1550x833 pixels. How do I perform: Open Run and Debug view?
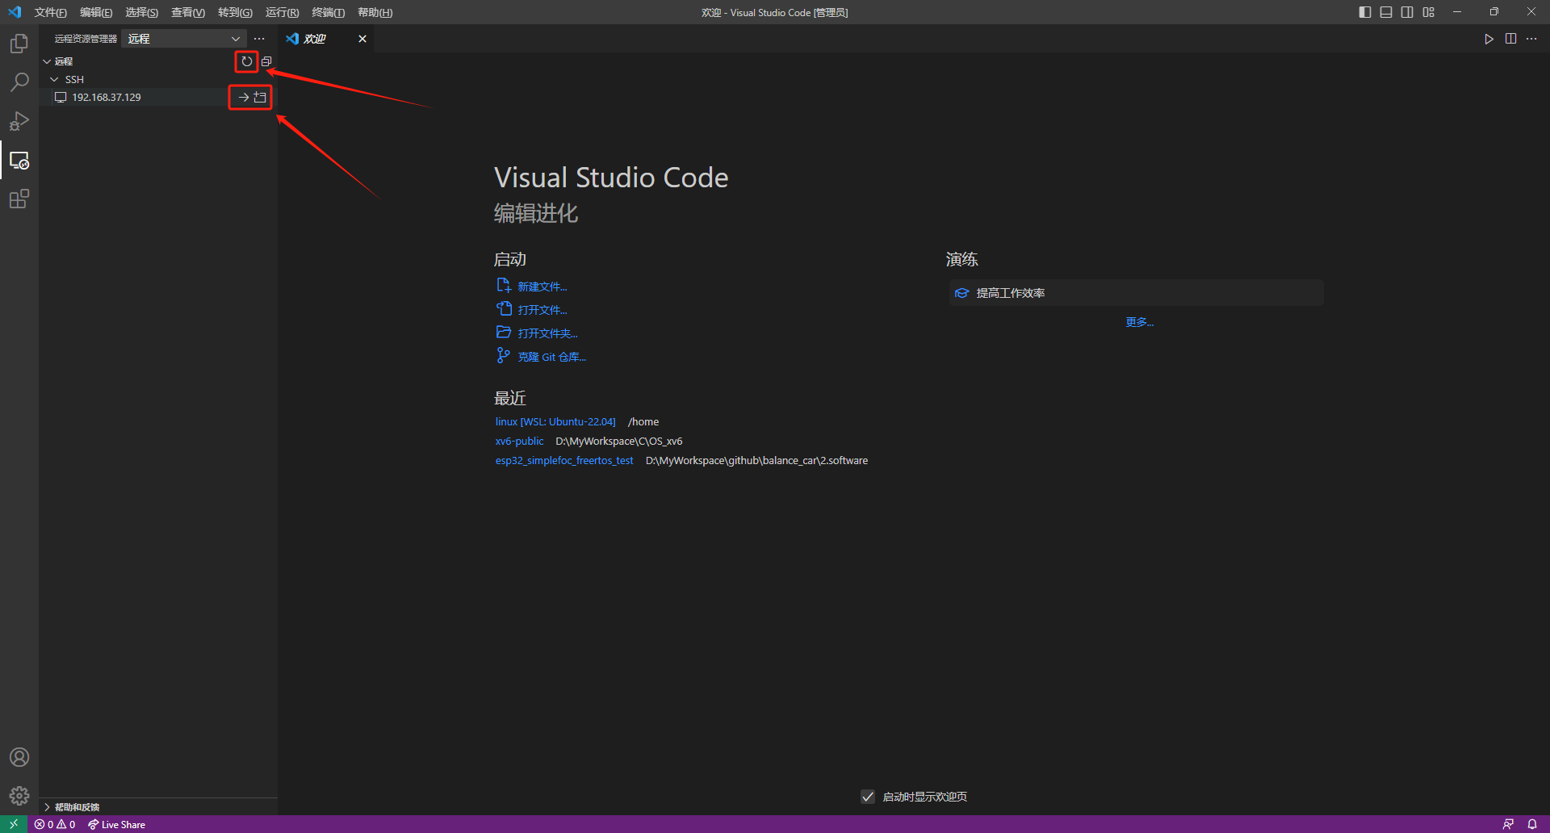point(19,121)
